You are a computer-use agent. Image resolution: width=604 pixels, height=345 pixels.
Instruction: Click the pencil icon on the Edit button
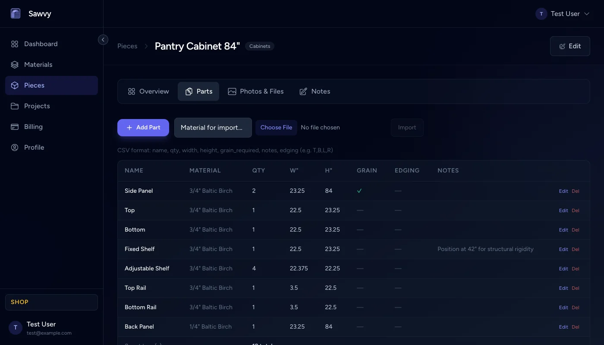pyautogui.click(x=562, y=46)
